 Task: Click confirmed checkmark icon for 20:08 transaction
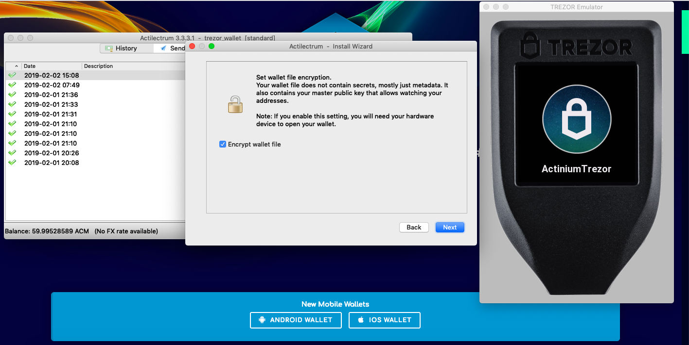click(x=12, y=163)
